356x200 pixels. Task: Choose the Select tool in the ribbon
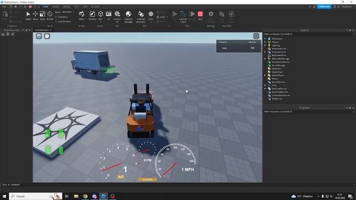pyautogui.click(x=28, y=16)
